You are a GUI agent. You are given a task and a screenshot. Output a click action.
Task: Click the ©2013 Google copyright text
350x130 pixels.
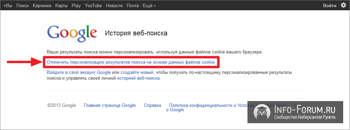[62, 105]
